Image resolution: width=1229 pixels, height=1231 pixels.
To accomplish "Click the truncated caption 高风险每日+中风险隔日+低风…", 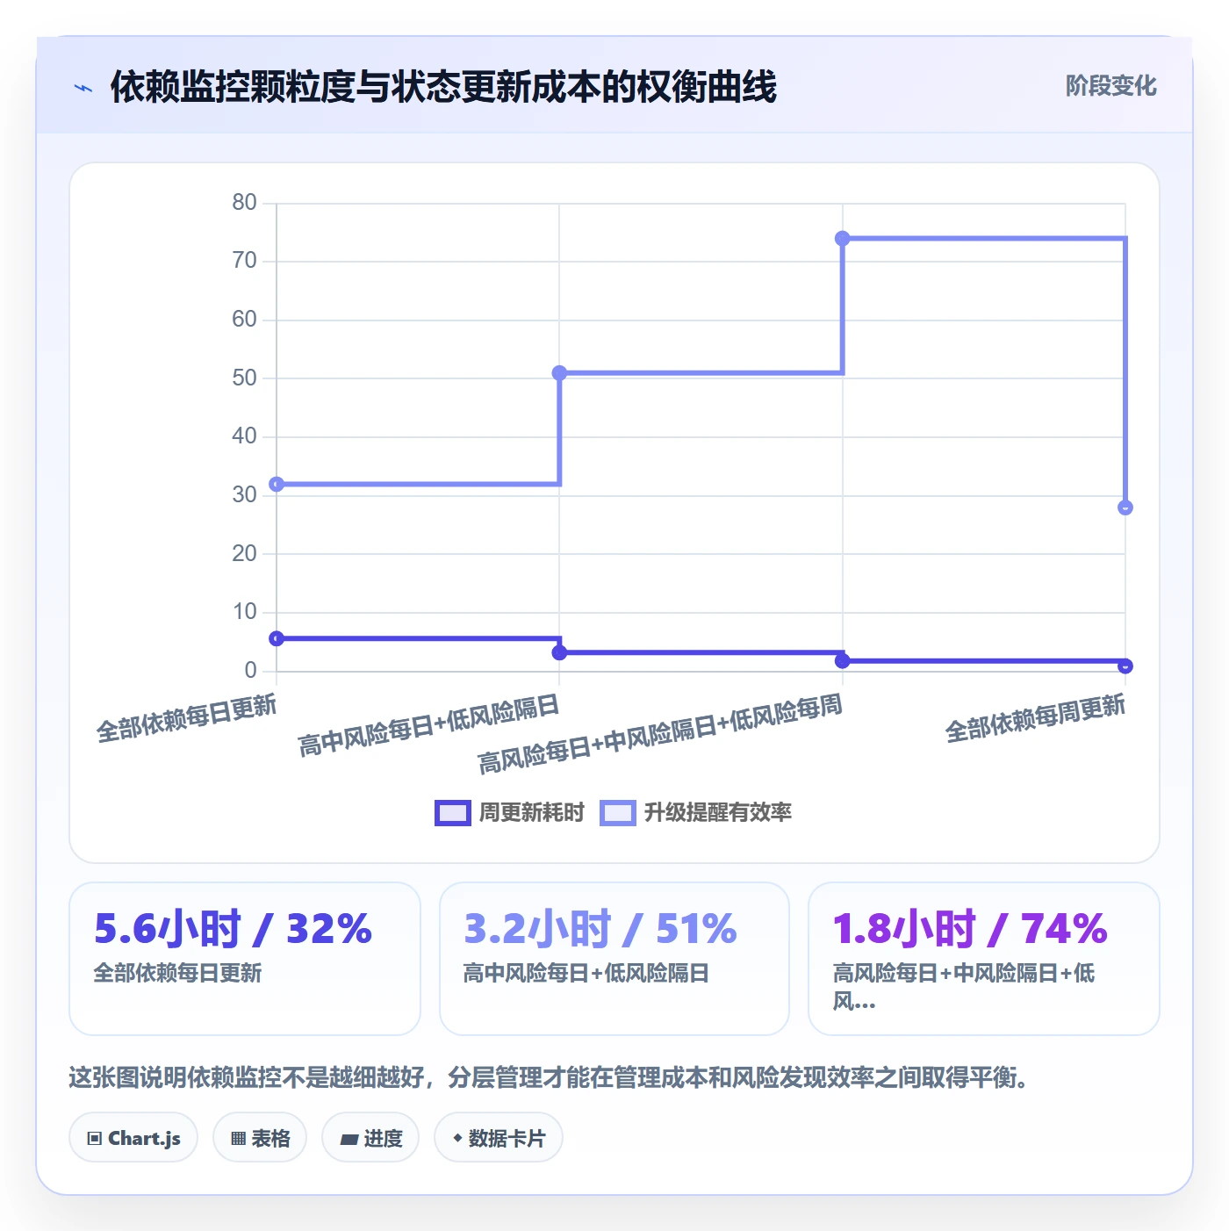I will tap(964, 987).
